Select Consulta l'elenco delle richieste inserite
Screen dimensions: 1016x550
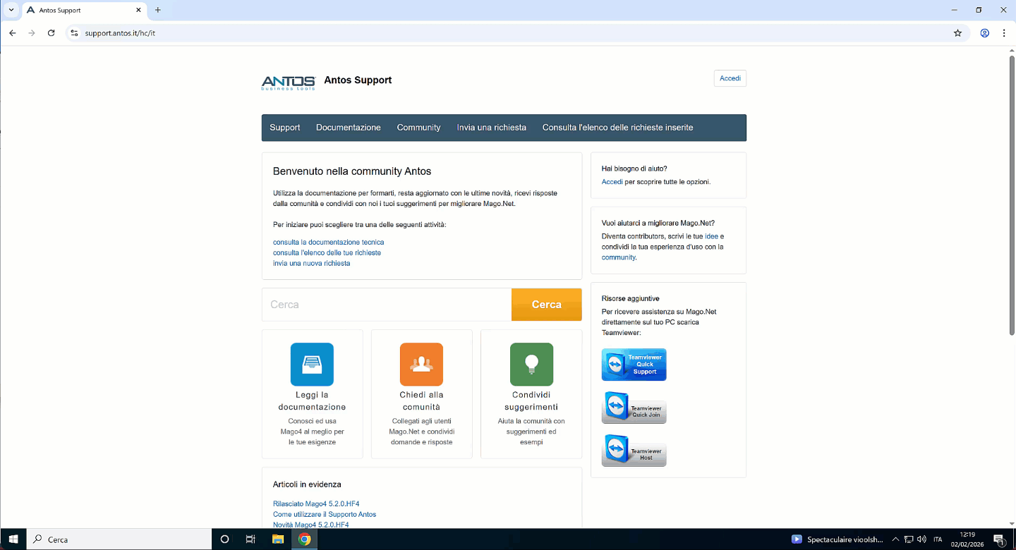[617, 128]
